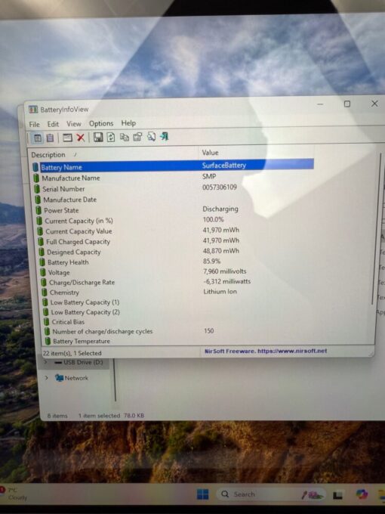Copy selected items using the copy icon
Image resolution: width=385 pixels, height=514 pixels.
124,137
